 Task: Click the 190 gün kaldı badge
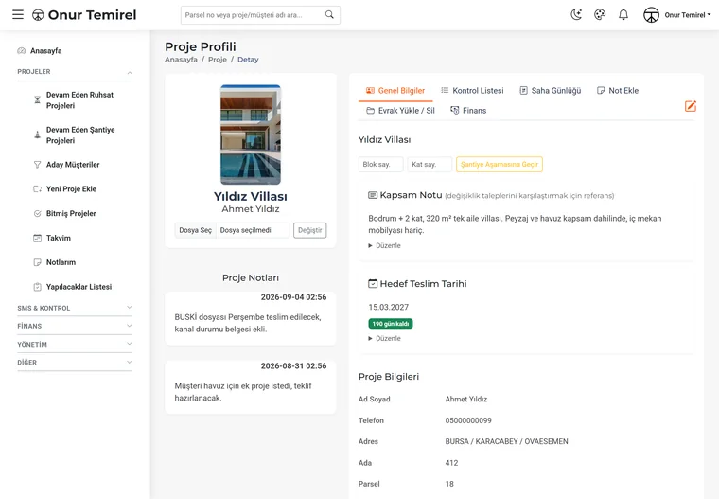tap(390, 324)
